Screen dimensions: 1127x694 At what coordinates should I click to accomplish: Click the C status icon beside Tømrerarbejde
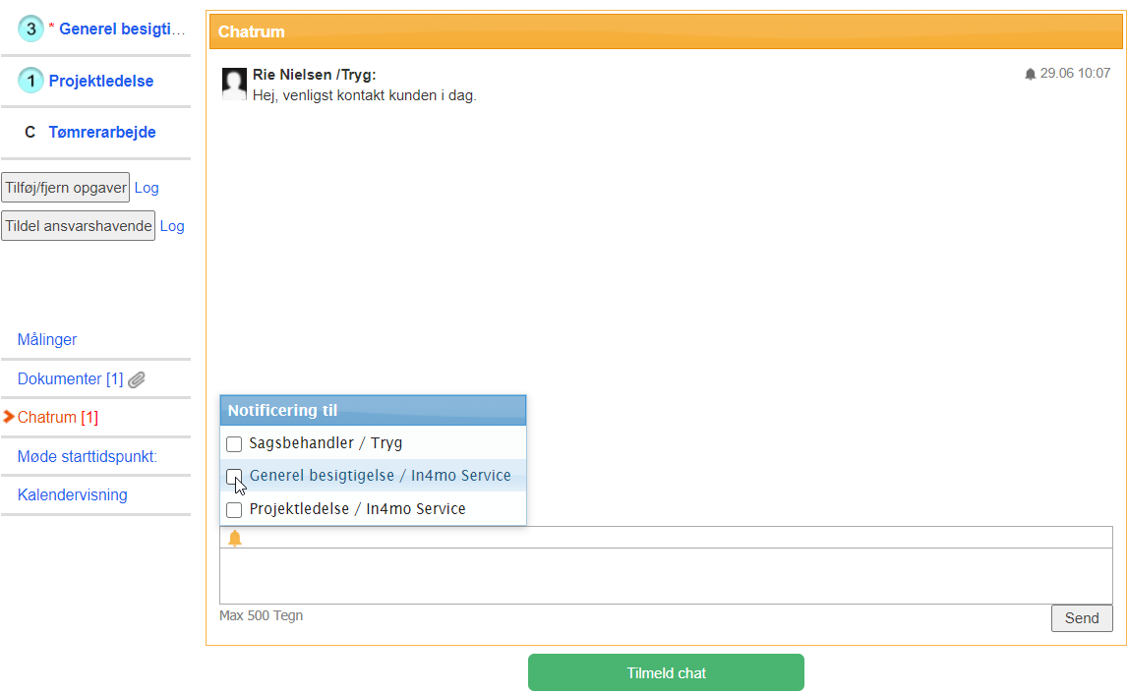pos(30,132)
